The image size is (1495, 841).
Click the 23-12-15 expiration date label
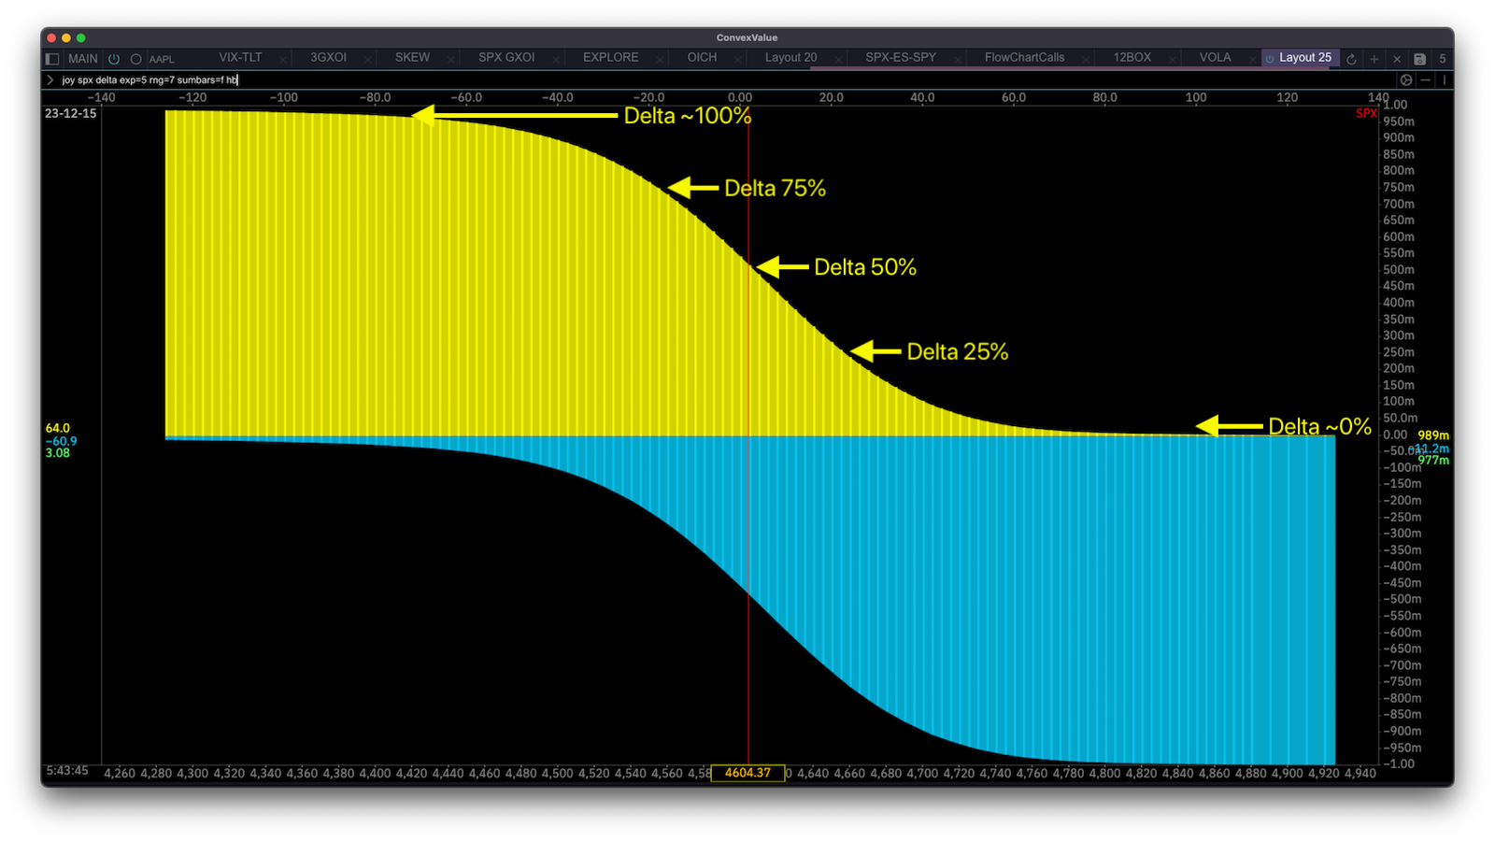(71, 113)
